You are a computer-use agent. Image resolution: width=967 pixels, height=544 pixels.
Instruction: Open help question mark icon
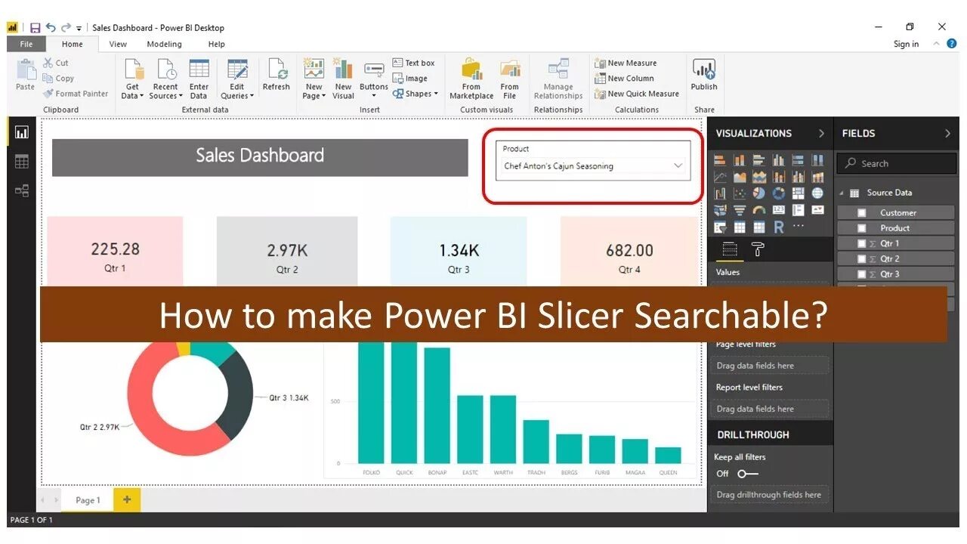point(952,44)
